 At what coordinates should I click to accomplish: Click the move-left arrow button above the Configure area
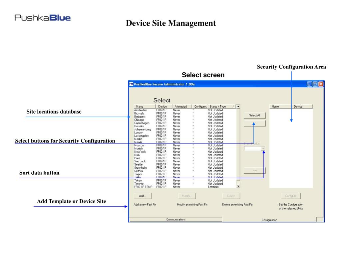(x=255, y=170)
